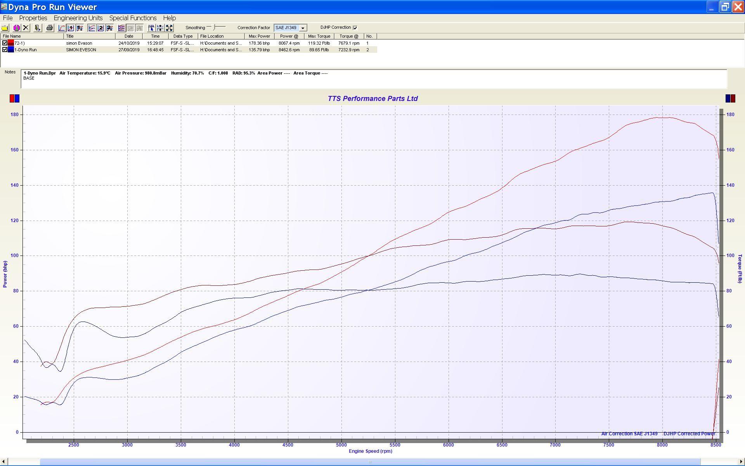Open the Correction Factor SAE J1349 dropdown
Screen dimensions: 745x466
[x=303, y=28]
